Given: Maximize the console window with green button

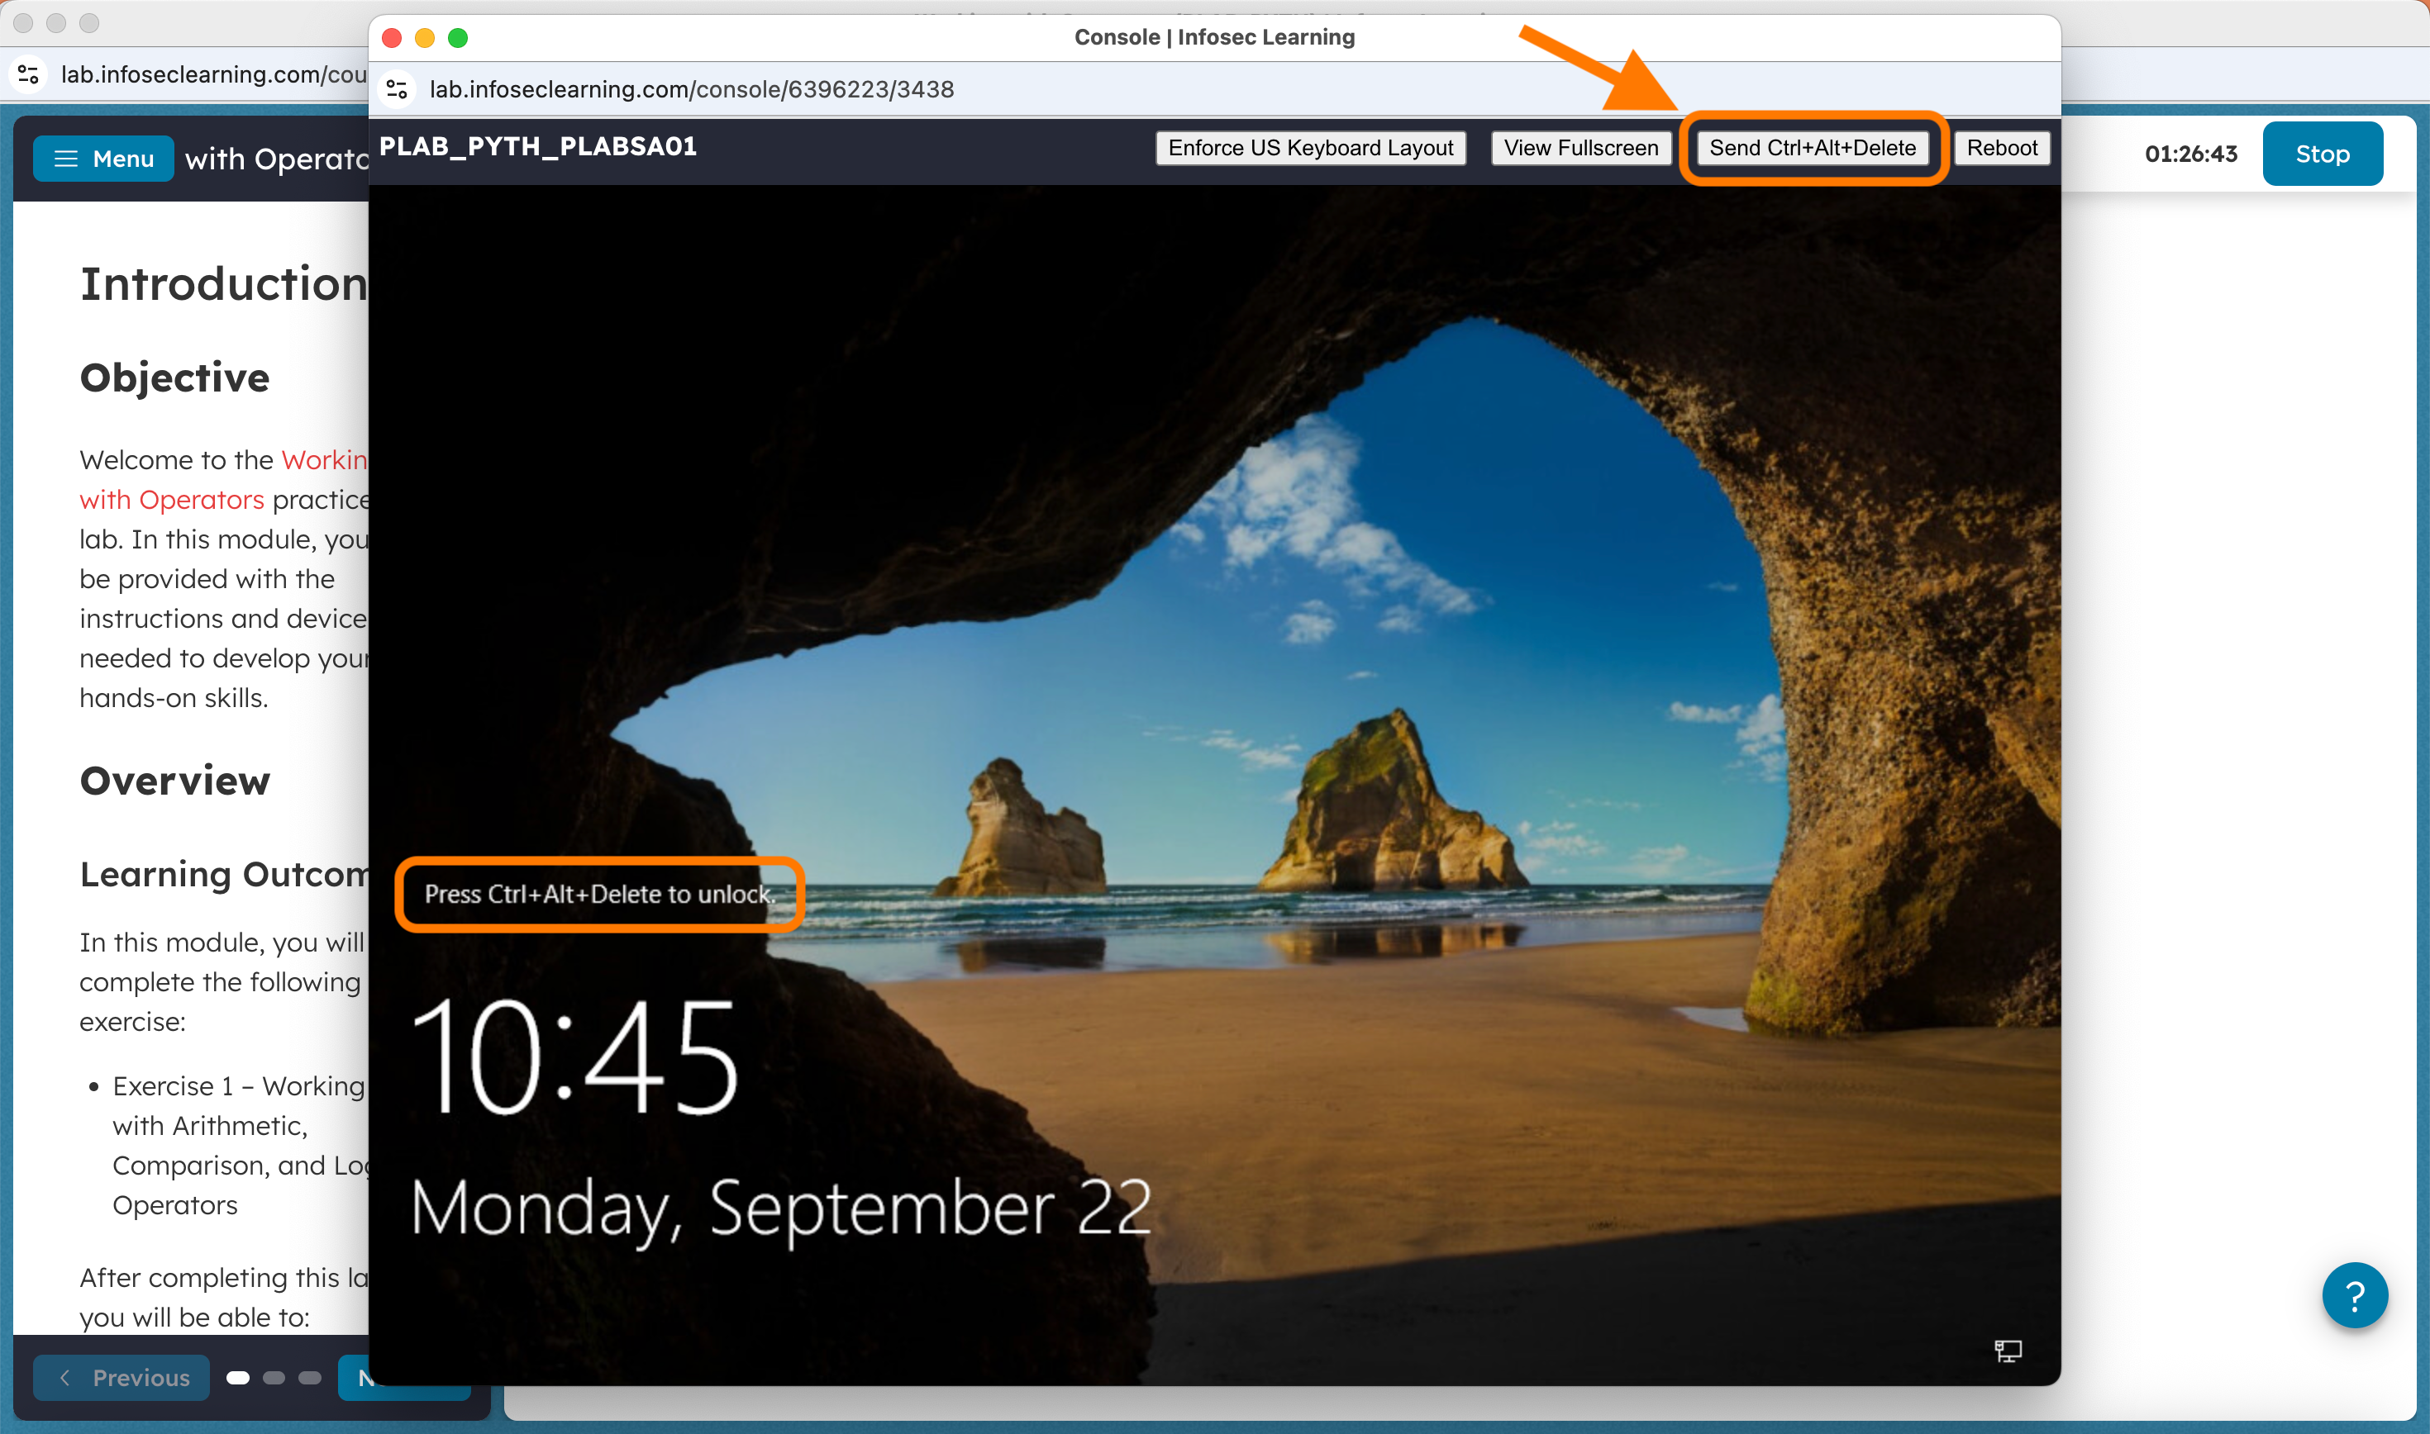Looking at the screenshot, I should coord(458,38).
